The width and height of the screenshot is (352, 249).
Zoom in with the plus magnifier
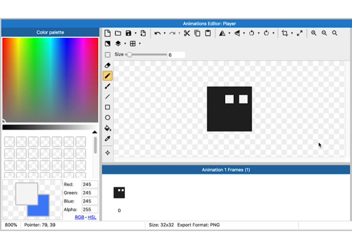pos(314,33)
